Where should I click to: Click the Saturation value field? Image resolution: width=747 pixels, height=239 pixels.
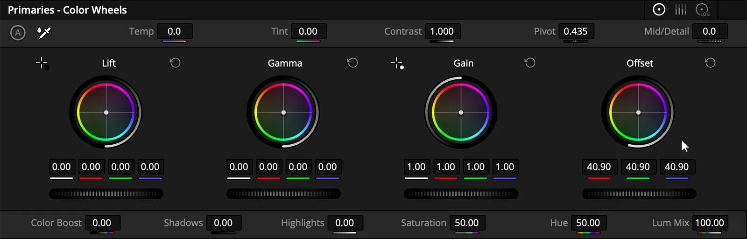[467, 223]
